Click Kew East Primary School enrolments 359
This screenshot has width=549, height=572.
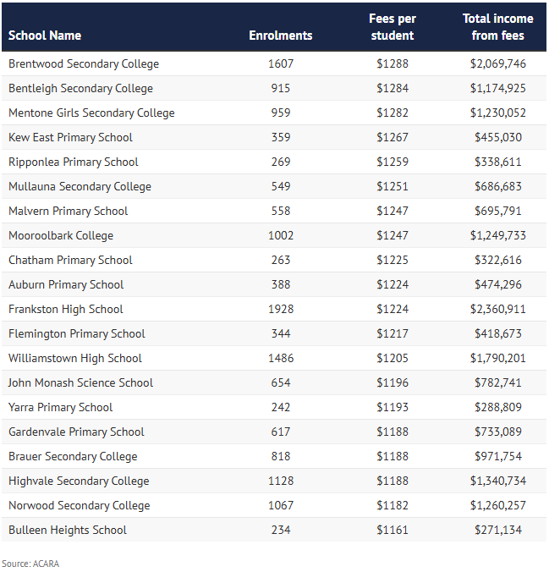point(281,137)
